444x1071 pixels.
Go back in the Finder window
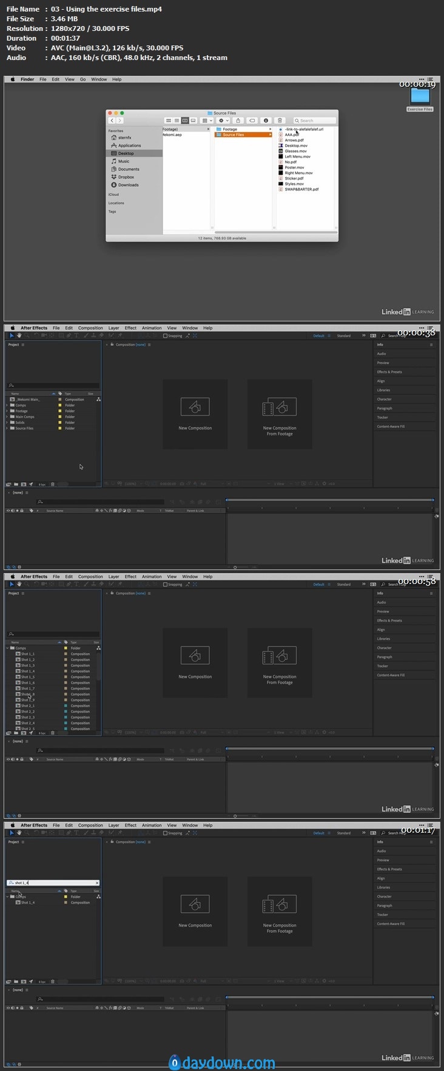tap(112, 121)
